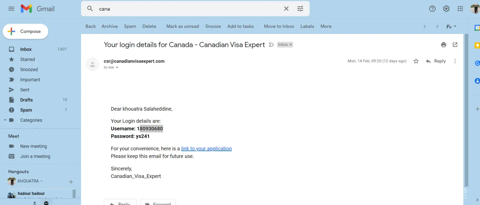
Task: Open the Settings gear
Action: tap(446, 9)
